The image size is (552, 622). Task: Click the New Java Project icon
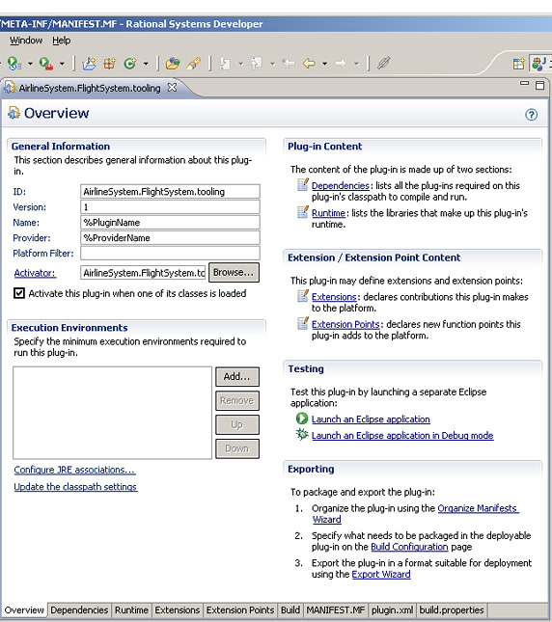[x=89, y=63]
